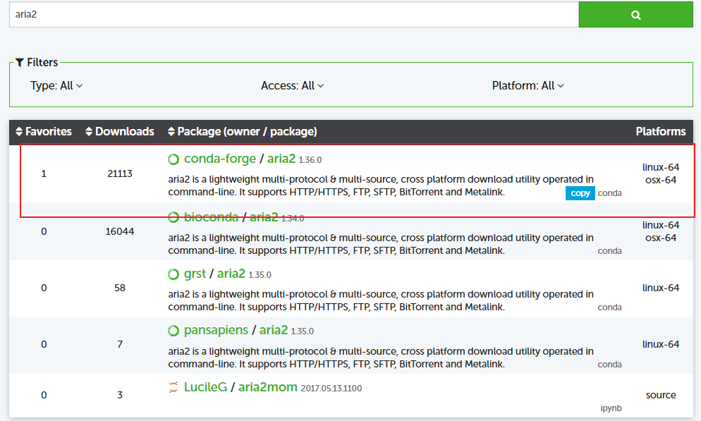Click version text 1.36.0

click(x=310, y=160)
